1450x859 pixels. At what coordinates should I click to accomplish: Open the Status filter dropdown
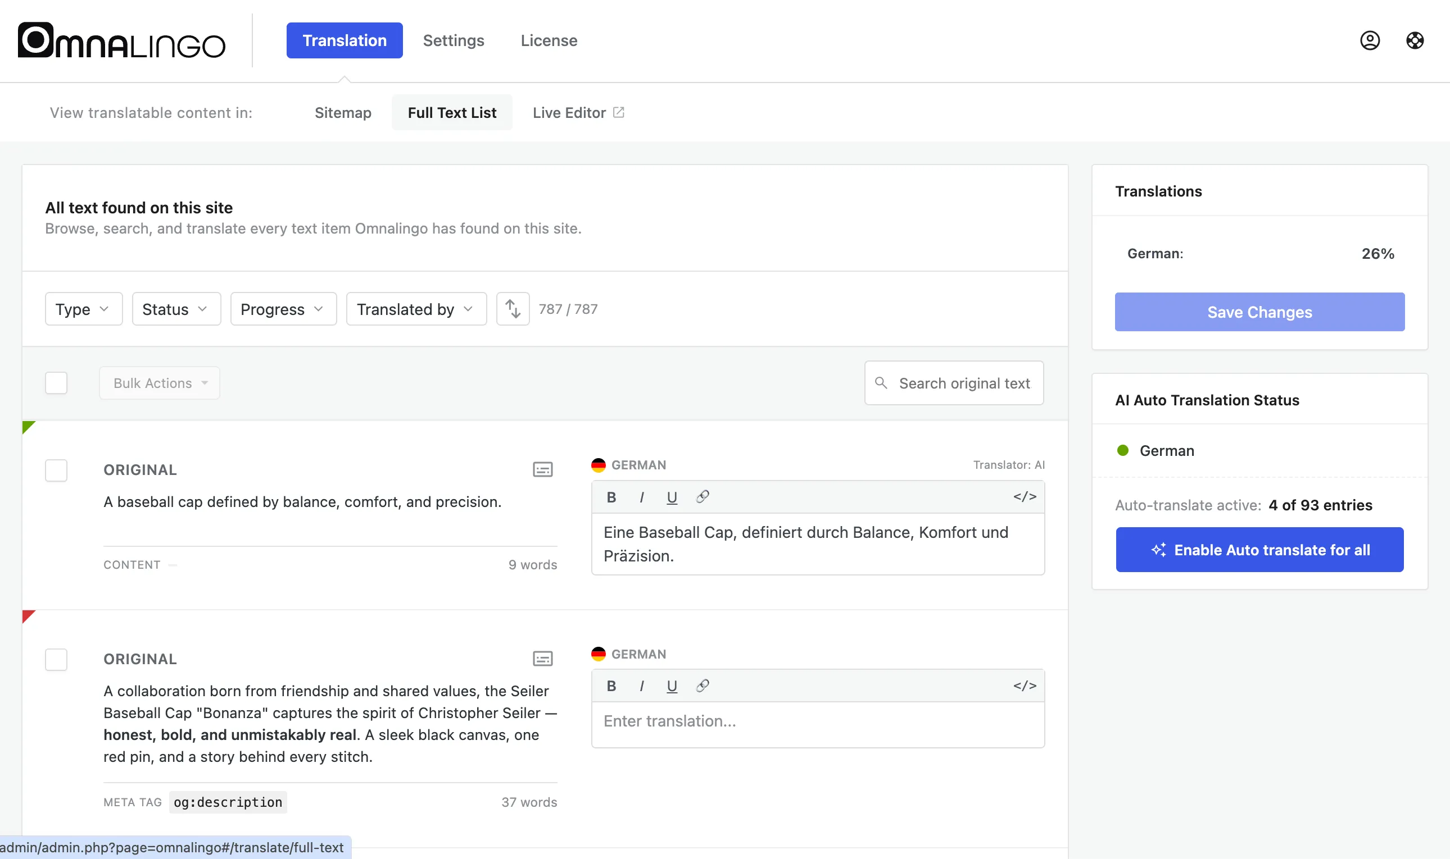click(x=176, y=309)
